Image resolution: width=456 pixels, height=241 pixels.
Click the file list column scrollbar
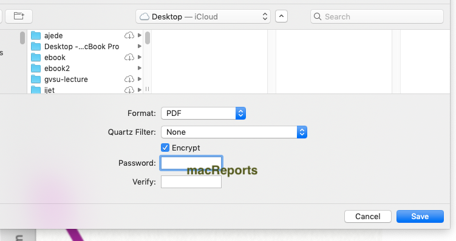[148, 38]
